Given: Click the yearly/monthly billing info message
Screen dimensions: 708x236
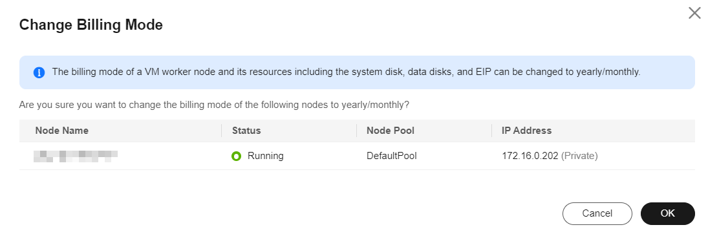Looking at the screenshot, I should 346,72.
